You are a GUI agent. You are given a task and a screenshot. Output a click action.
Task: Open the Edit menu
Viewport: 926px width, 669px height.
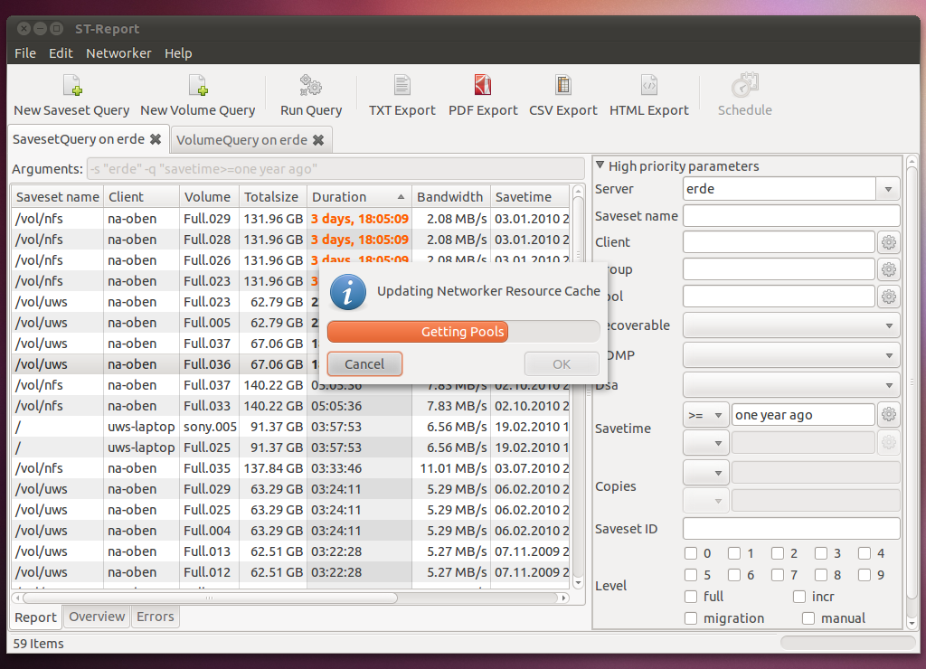click(x=61, y=53)
